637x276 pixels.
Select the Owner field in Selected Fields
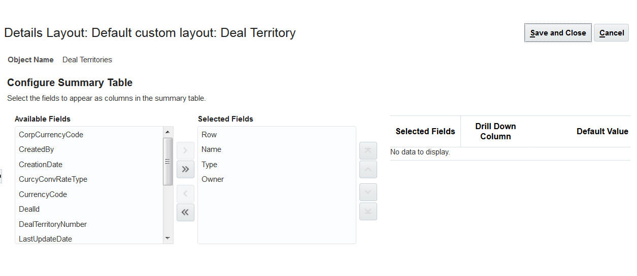pos(213,179)
